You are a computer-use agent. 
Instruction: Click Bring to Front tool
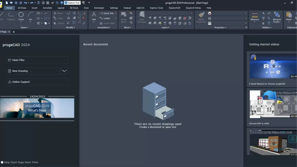(x=277, y=18)
